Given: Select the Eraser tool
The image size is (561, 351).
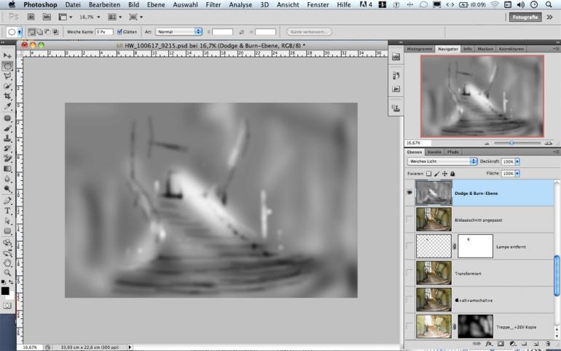Looking at the screenshot, I should [7, 158].
